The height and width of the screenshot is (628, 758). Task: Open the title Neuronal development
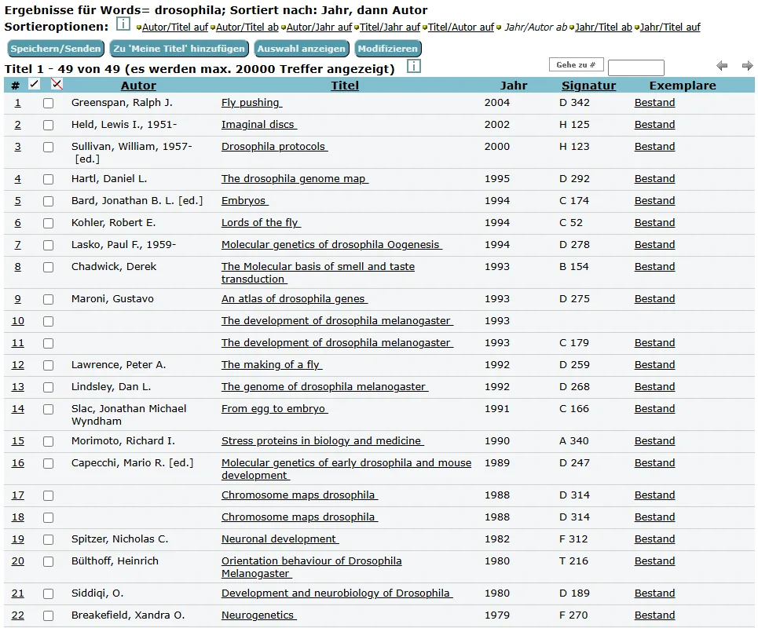[x=280, y=539]
